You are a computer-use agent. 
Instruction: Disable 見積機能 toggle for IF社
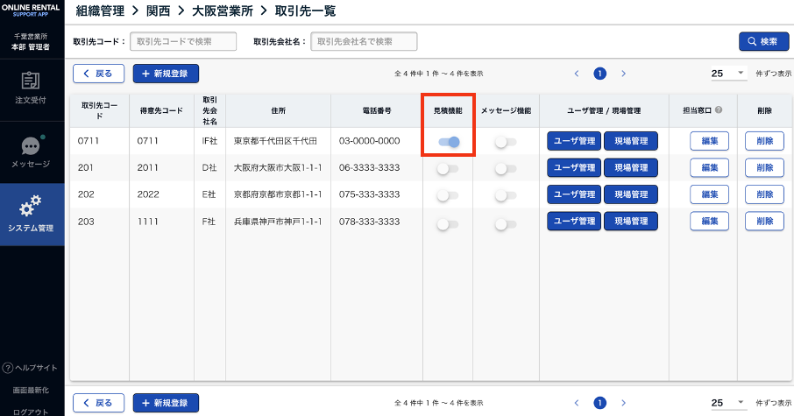(449, 141)
